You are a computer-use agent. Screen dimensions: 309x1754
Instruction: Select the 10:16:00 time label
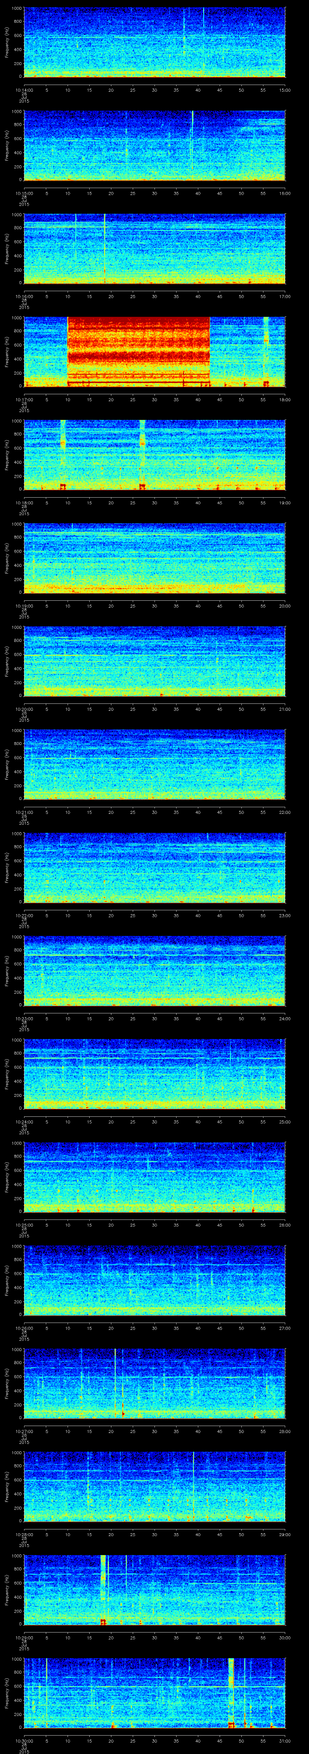(24, 296)
